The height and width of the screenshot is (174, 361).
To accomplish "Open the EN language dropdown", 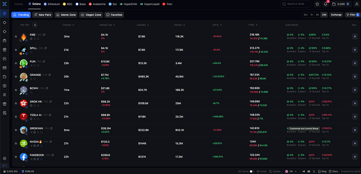I will click(291, 171).
